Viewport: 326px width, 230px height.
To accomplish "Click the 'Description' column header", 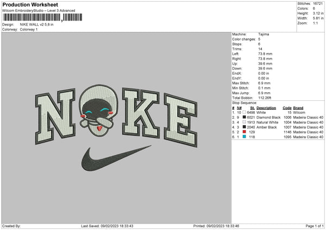I will 266,108.
